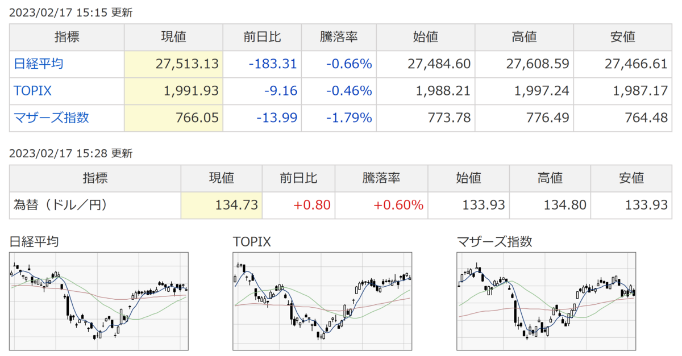682x356 pixels.
Task: Click the 為替（ドル／円） row label
Action: pos(60,205)
